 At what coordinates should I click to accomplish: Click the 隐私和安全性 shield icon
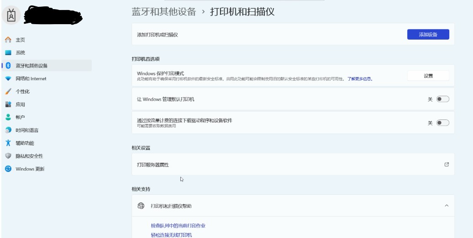(x=8, y=156)
